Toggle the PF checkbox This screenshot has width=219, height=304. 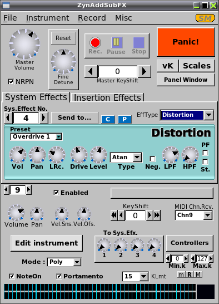tap(205, 153)
